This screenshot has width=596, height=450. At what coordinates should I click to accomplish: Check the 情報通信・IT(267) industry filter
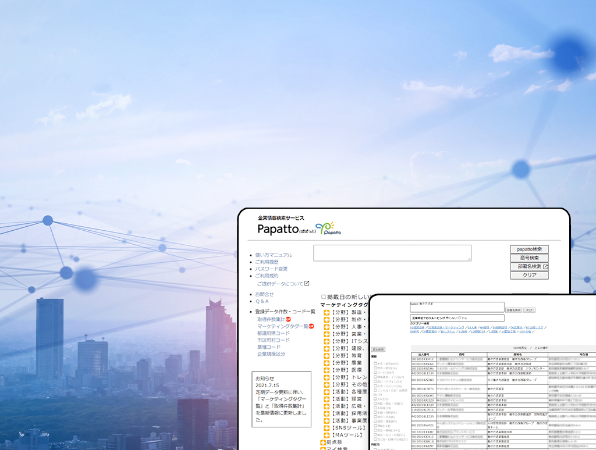click(375, 377)
